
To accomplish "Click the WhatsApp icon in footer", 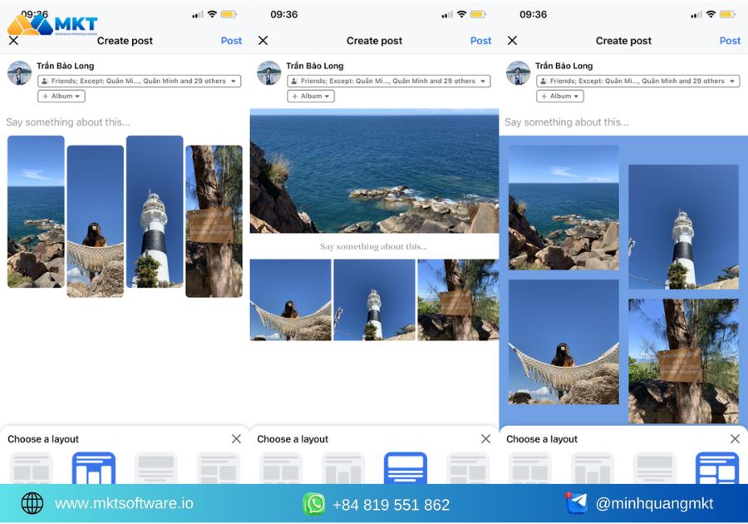I will pos(314,504).
